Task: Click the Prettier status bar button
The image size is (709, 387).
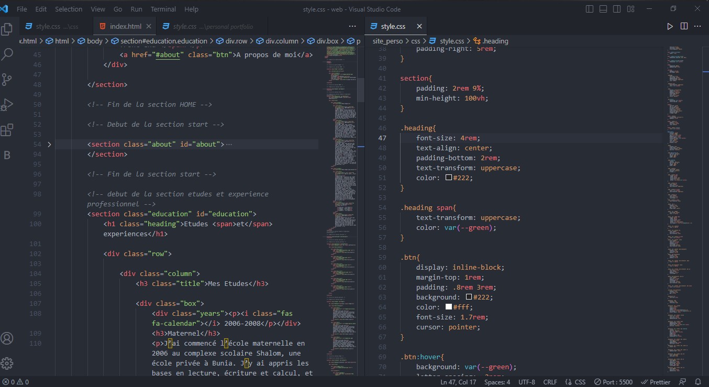Action: click(x=656, y=382)
